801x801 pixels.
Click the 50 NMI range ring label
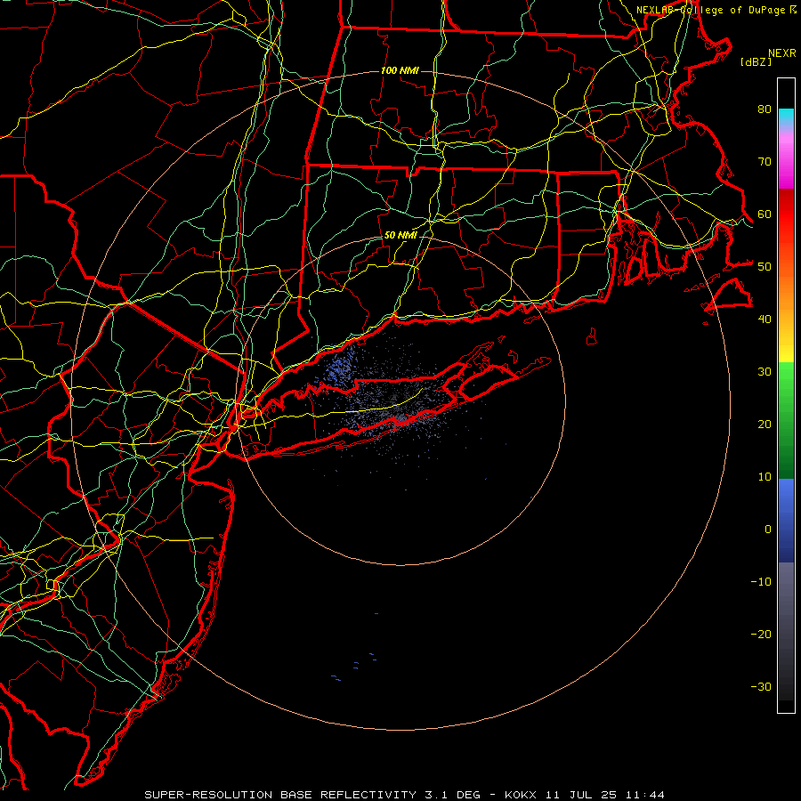point(400,235)
